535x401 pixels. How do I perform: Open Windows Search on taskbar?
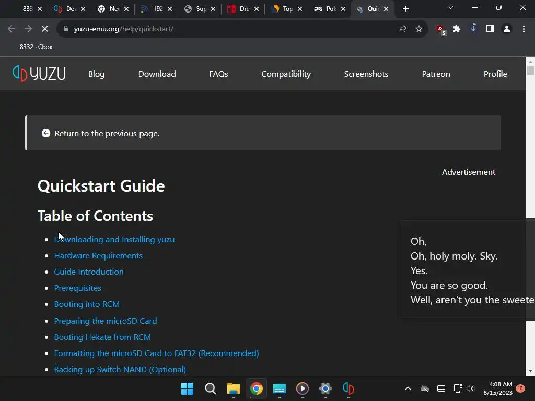pyautogui.click(x=210, y=388)
